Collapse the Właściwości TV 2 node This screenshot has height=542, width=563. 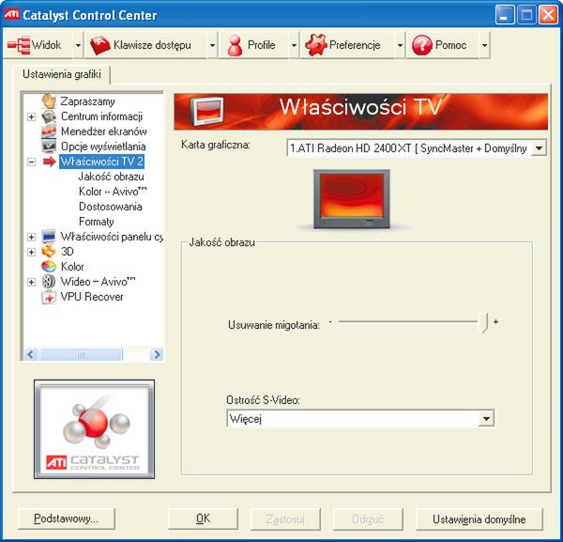[31, 163]
